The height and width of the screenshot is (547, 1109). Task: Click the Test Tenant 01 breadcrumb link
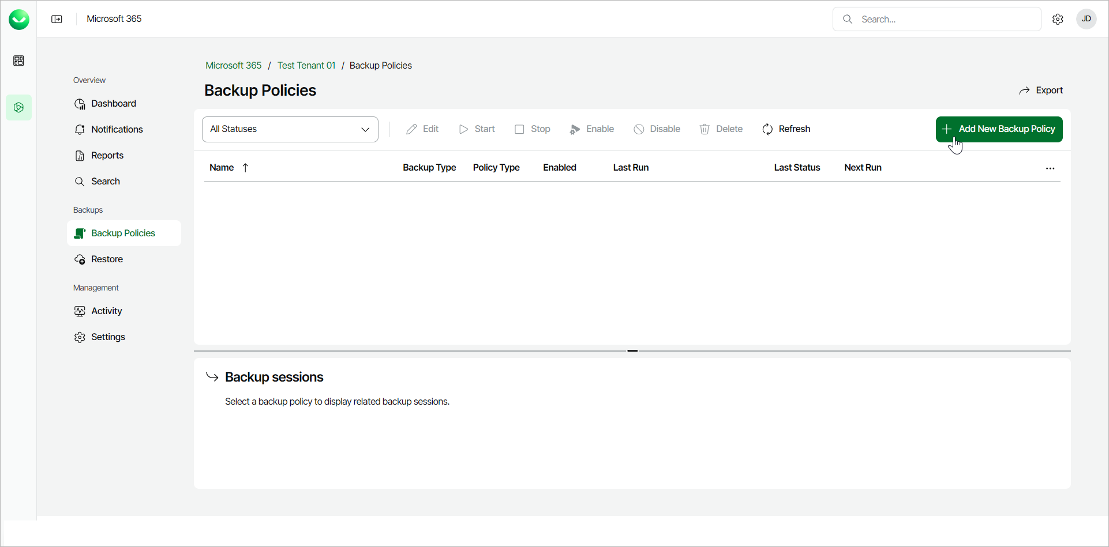click(x=306, y=66)
